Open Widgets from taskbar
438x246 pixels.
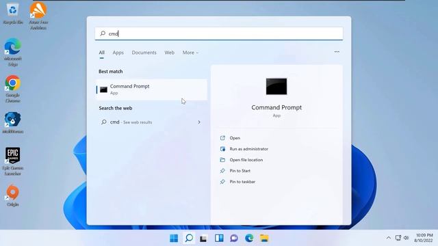219,238
